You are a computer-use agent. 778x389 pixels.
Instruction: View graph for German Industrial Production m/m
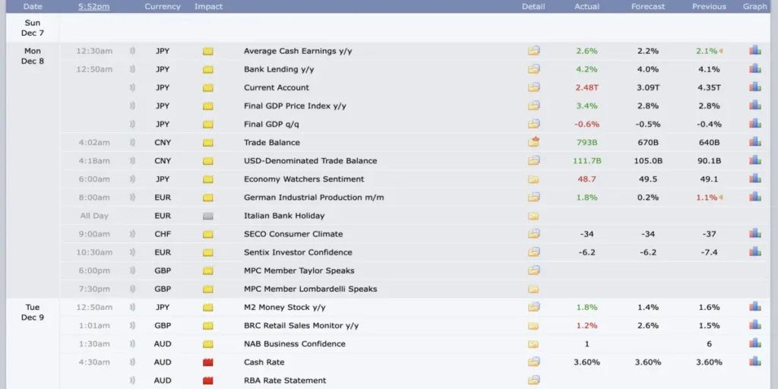click(754, 198)
